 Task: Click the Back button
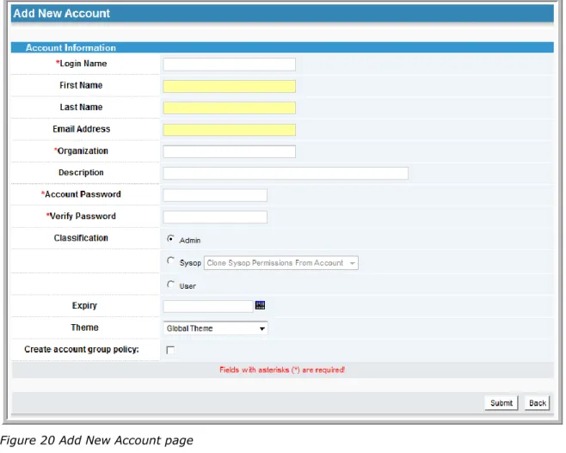point(537,403)
